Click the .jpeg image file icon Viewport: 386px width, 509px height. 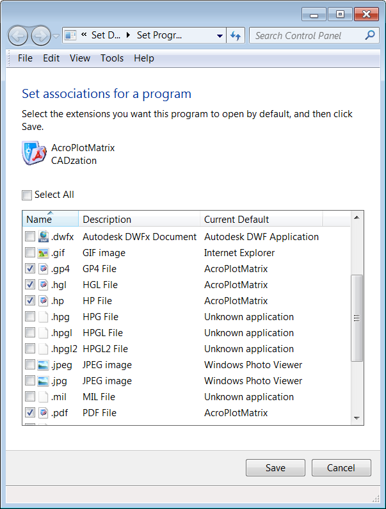point(43,365)
